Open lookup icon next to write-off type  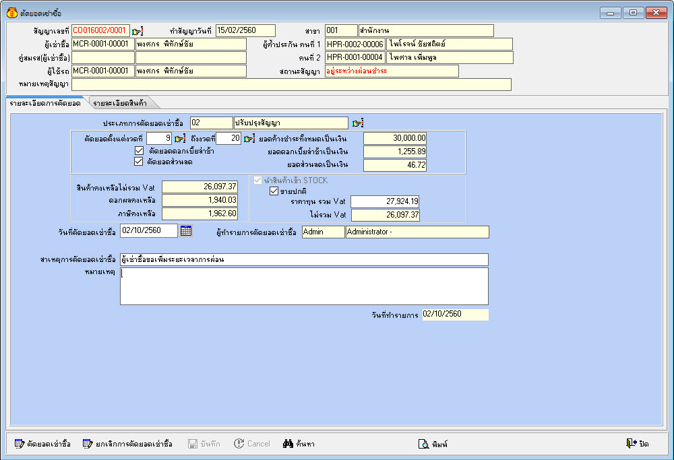358,123
